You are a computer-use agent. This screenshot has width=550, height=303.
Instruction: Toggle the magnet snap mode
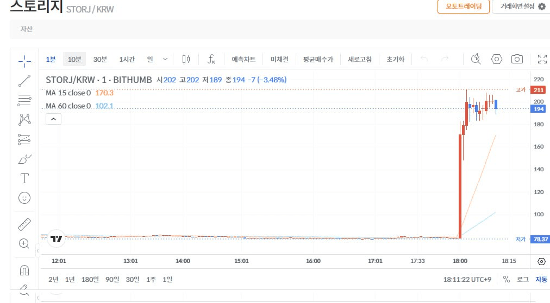tap(24, 270)
